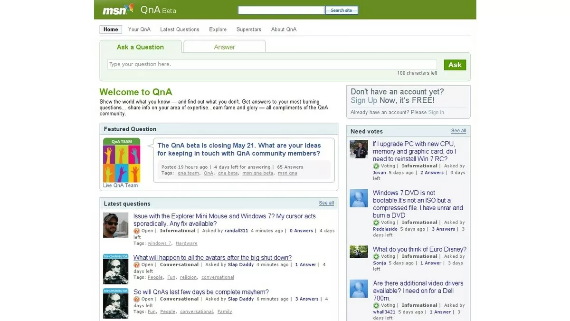Open Latest Questions in navigation
Screen dimensions: 570x321
(x=180, y=29)
